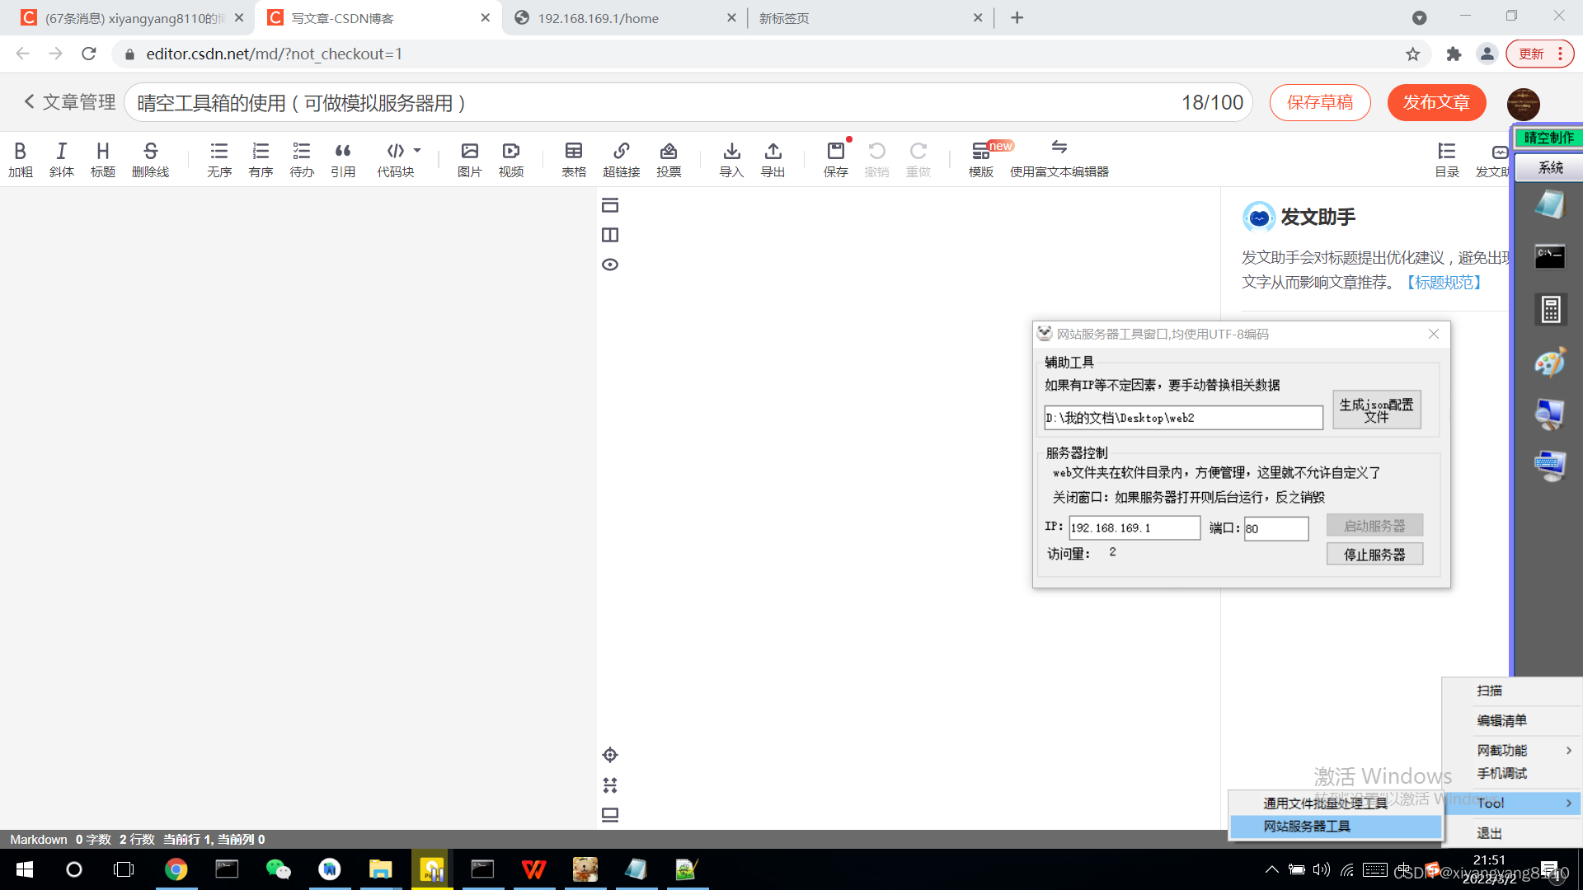
Task: Open the 【标题规范】 link
Action: pos(1444,283)
